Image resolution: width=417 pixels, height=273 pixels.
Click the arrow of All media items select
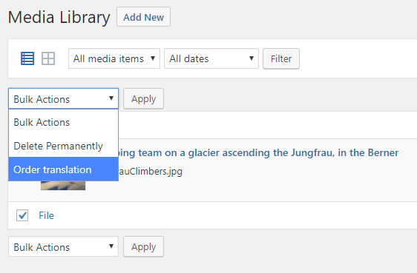pos(153,58)
